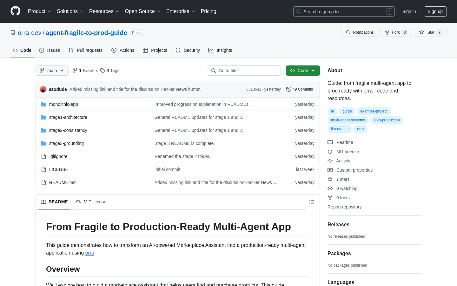Expand the Open Source menu
The height and width of the screenshot is (286, 457).
coord(143,11)
